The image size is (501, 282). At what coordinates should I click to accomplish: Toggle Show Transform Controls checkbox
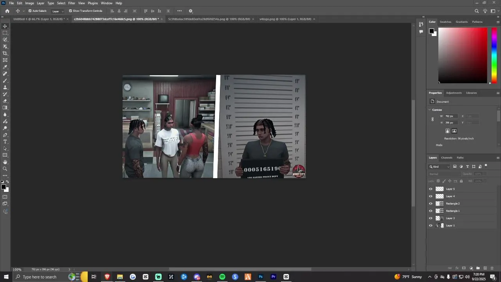coord(70,11)
